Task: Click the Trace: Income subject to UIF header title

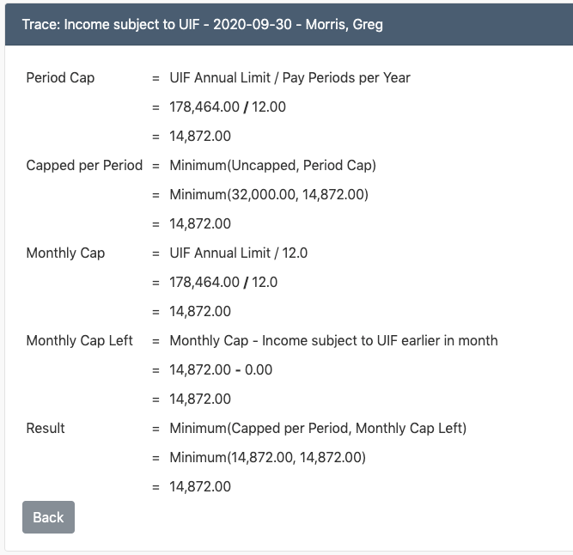Action: click(203, 24)
